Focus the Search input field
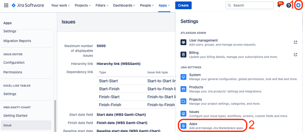 point(250,5)
